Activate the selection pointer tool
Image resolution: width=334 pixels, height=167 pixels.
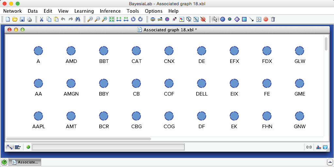215,19
